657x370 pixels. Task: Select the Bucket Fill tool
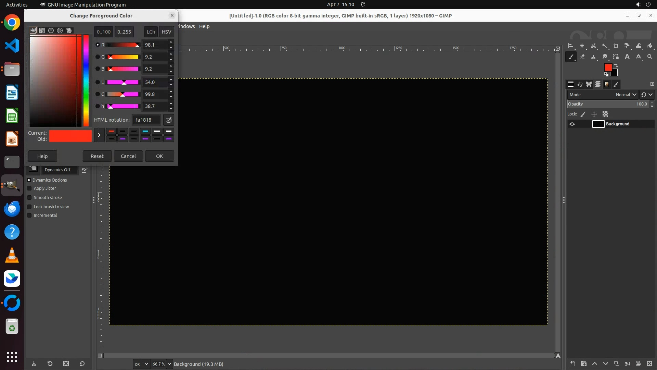pyautogui.click(x=650, y=46)
